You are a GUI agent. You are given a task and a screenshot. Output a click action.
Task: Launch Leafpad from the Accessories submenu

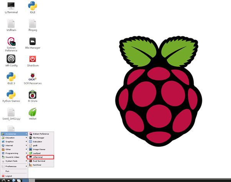[x=41, y=153]
